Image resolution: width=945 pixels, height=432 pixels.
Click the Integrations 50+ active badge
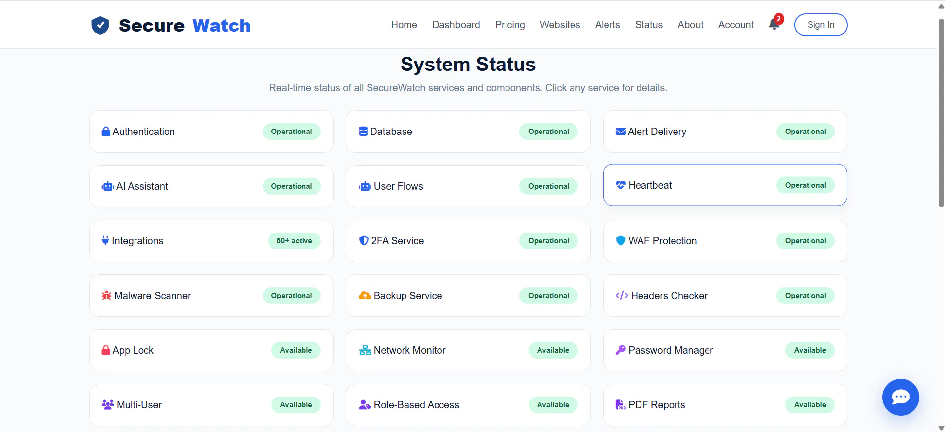click(x=294, y=241)
